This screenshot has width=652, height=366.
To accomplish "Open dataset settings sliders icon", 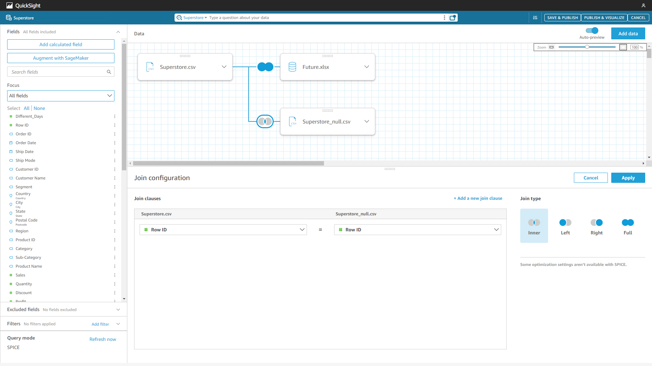I will point(535,18).
